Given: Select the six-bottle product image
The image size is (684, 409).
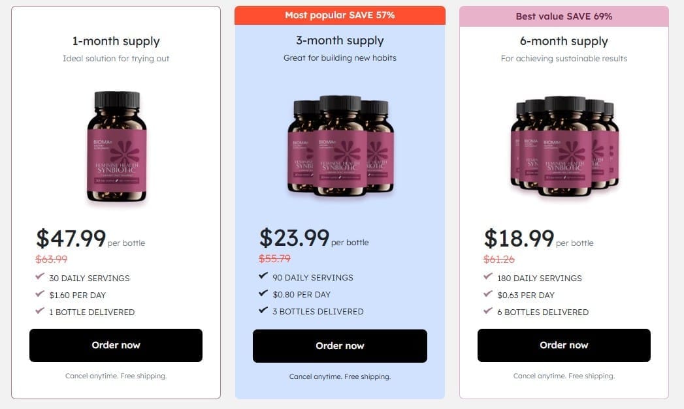Looking at the screenshot, I should tap(564, 146).
